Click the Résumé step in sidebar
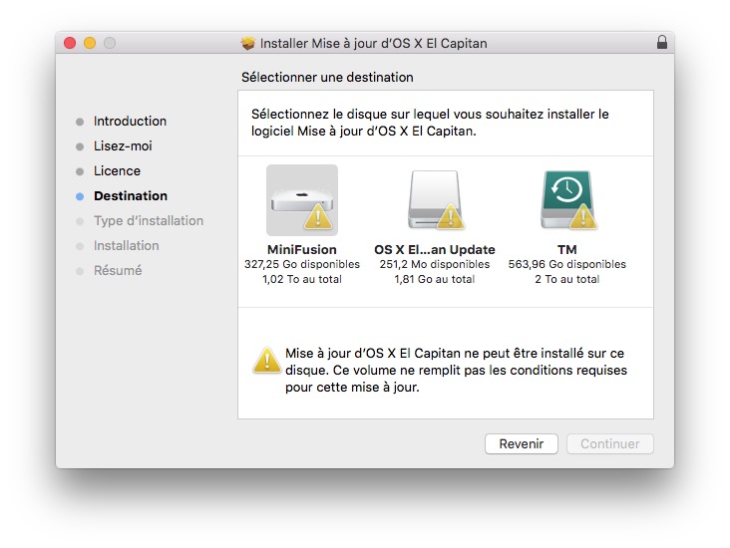Image resolution: width=730 pixels, height=548 pixels. (118, 270)
